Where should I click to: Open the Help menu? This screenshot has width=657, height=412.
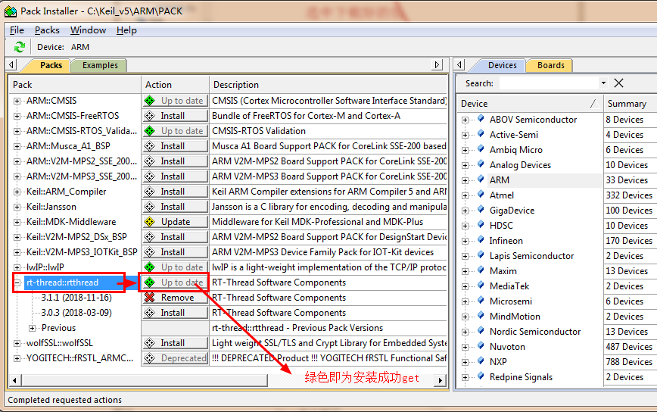(126, 30)
